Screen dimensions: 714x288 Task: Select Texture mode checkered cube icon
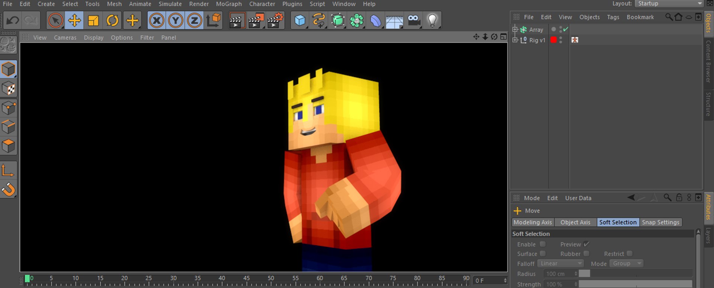[x=8, y=88]
